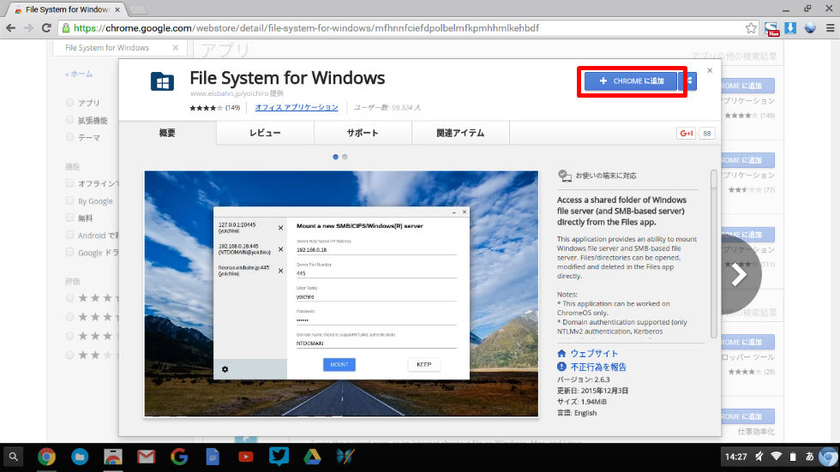Open the Chrome hamburger menu
This screenshot has width=840, height=472.
[x=830, y=27]
